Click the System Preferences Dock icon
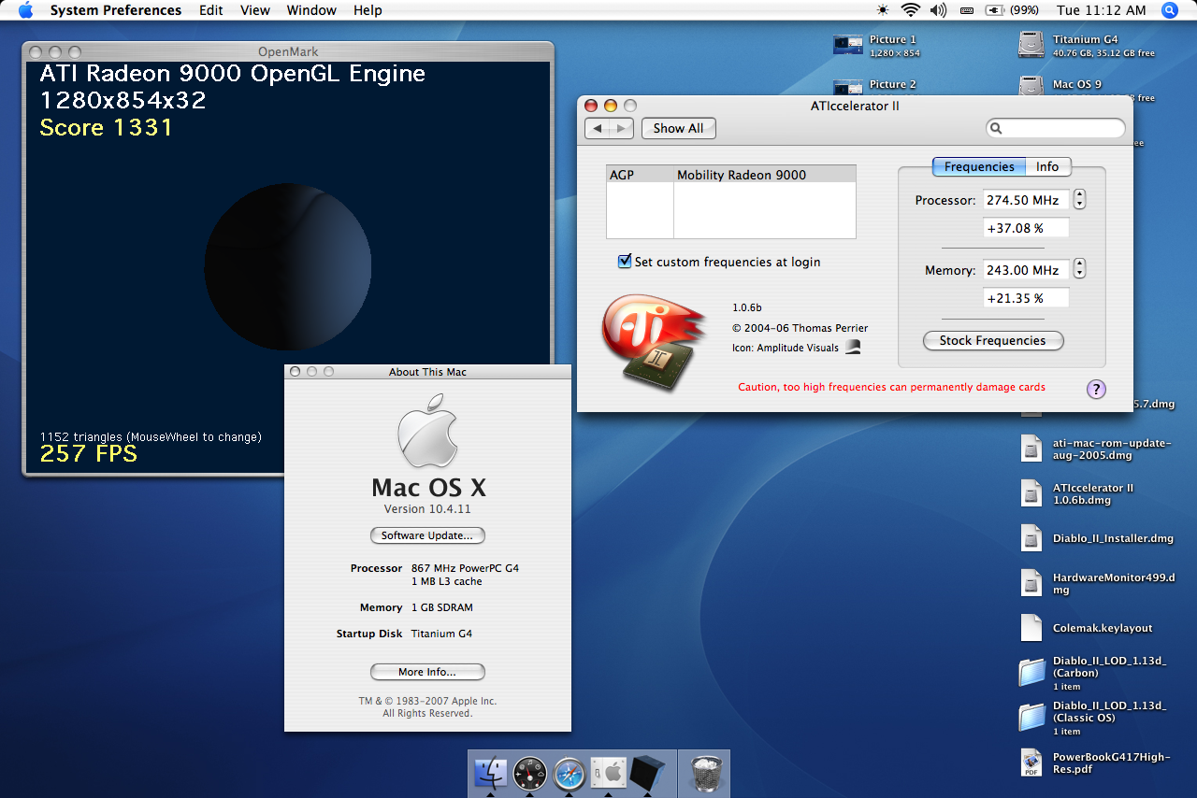 [x=609, y=774]
